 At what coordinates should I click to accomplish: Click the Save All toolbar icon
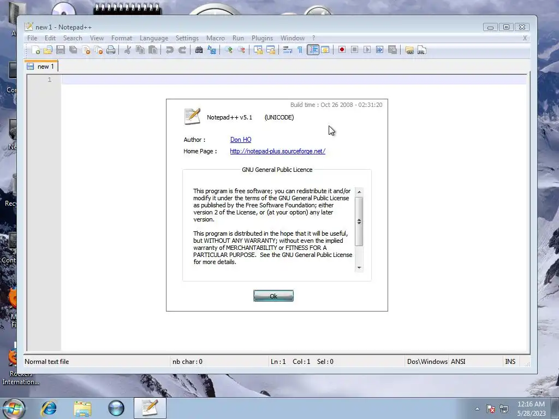(x=74, y=50)
